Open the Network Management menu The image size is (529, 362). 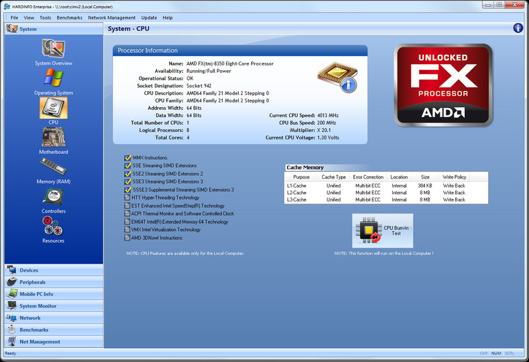112,18
